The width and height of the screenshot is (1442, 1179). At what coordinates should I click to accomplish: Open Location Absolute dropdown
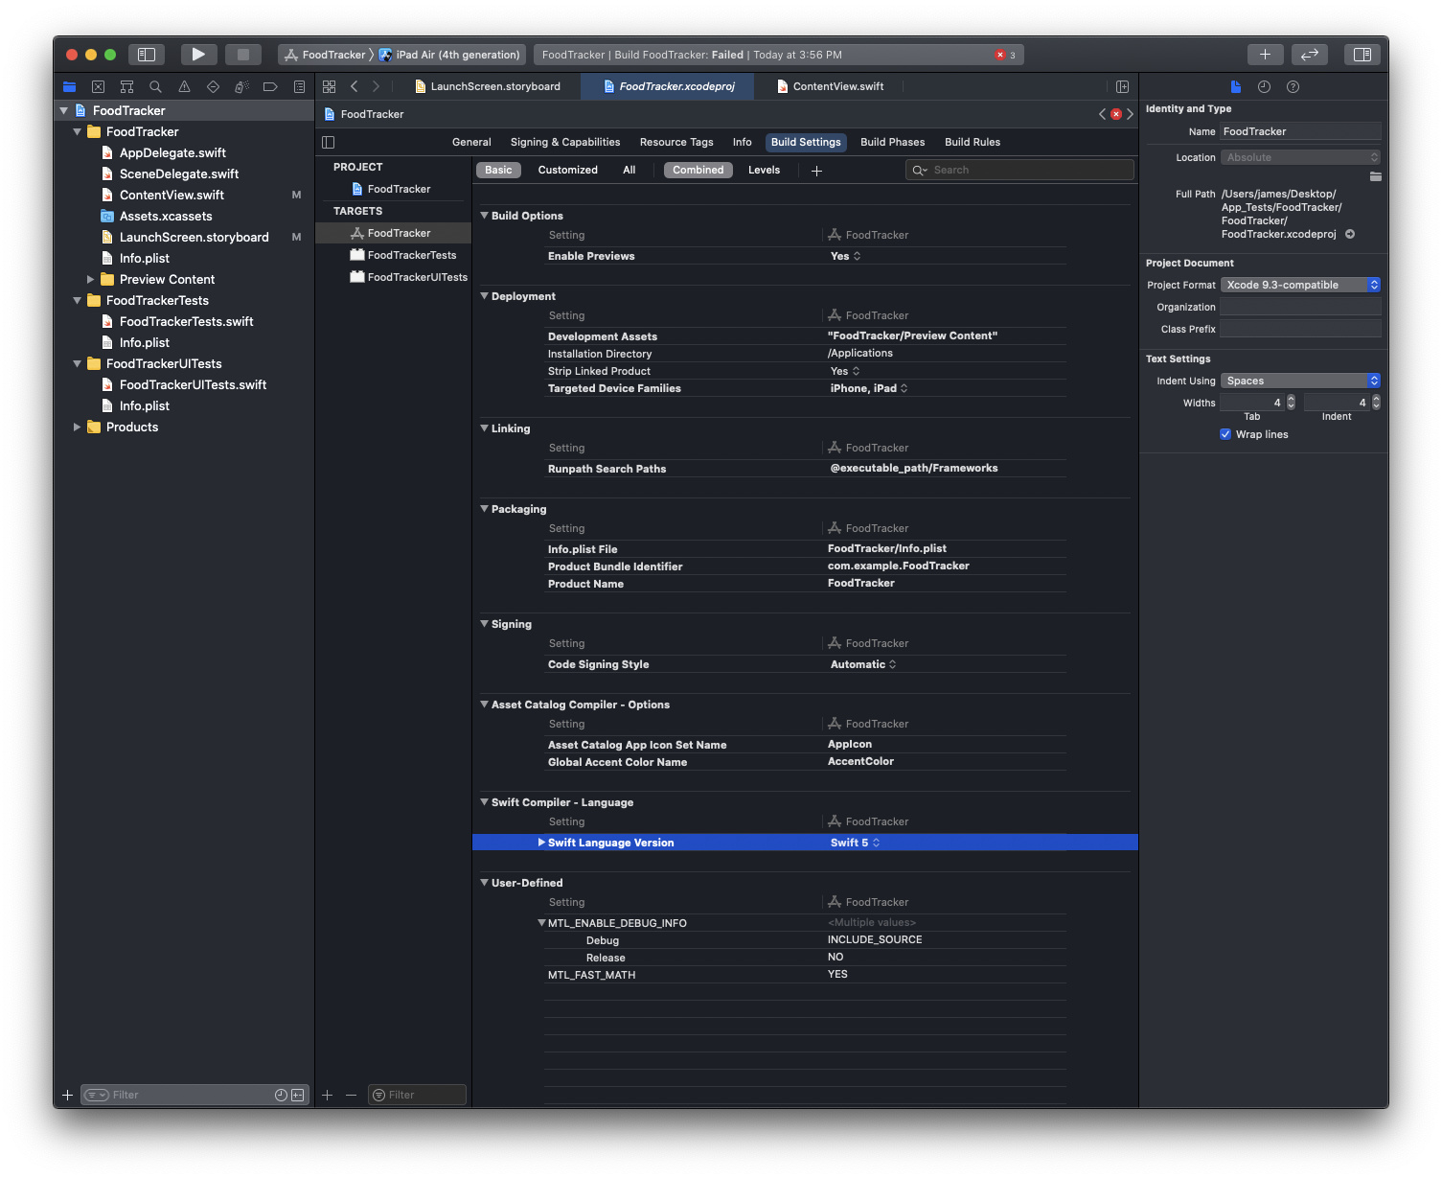tap(1300, 157)
